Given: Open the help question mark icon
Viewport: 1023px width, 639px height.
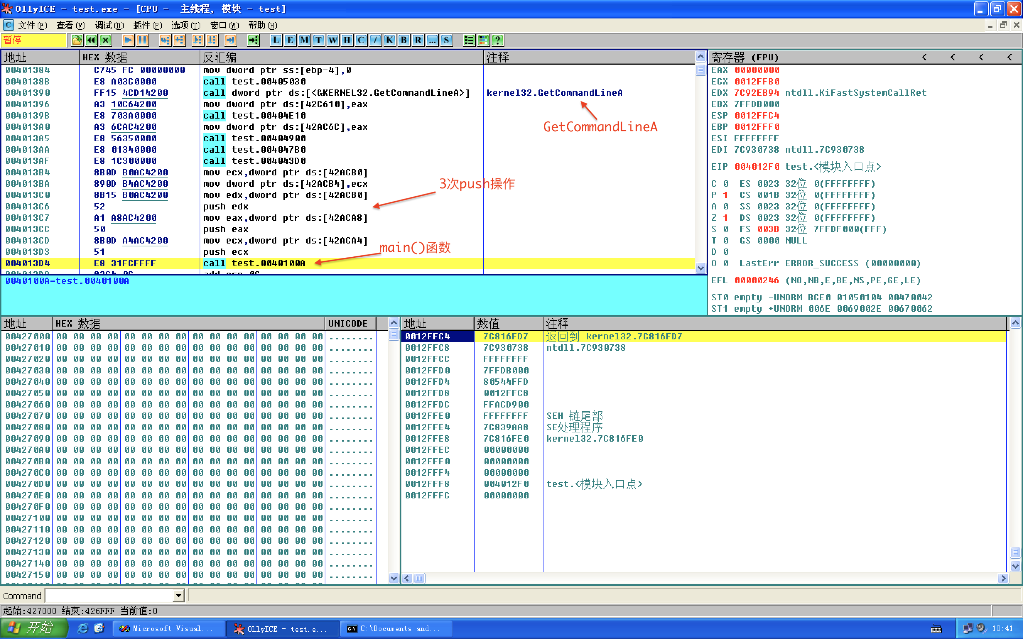Looking at the screenshot, I should 498,40.
